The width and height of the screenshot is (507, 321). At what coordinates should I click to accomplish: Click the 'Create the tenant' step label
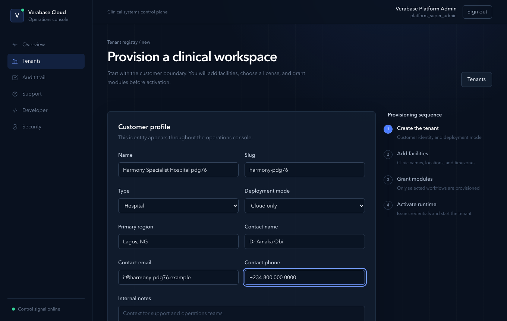pyautogui.click(x=418, y=128)
